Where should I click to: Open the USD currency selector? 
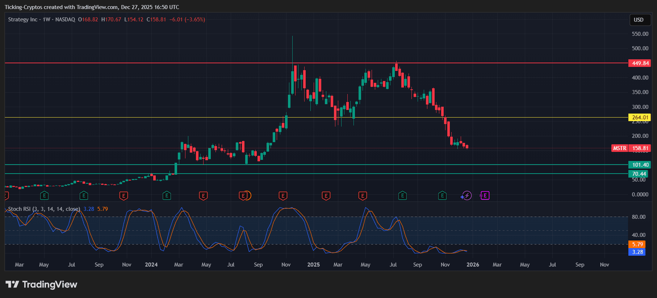coord(639,20)
